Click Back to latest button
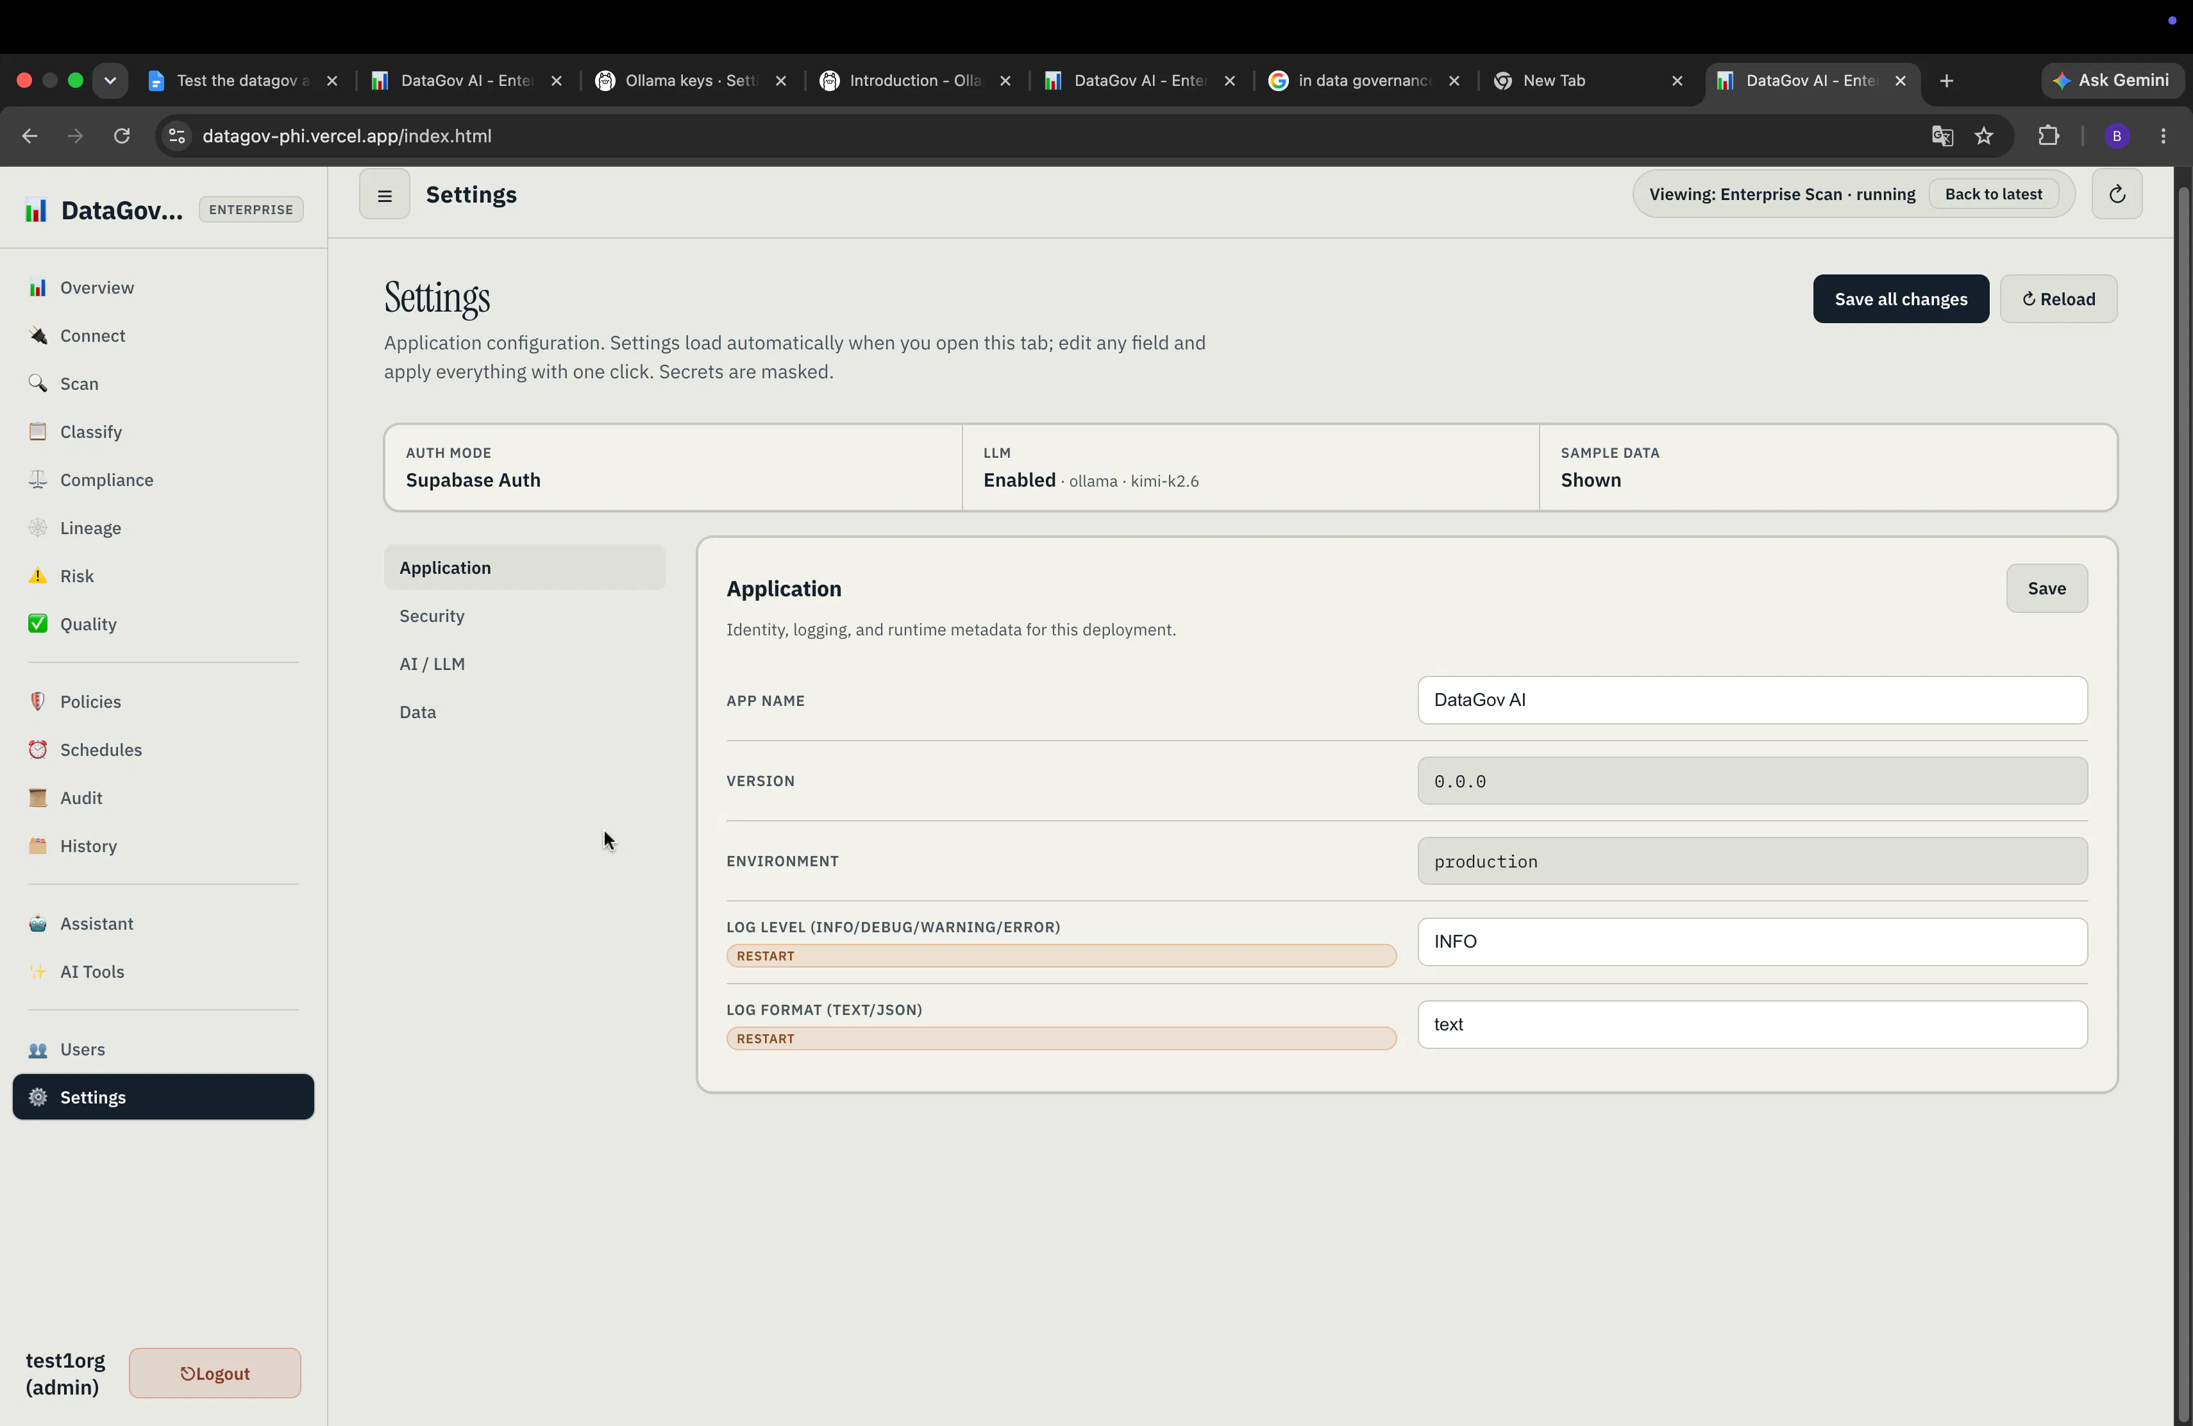 click(x=1993, y=194)
